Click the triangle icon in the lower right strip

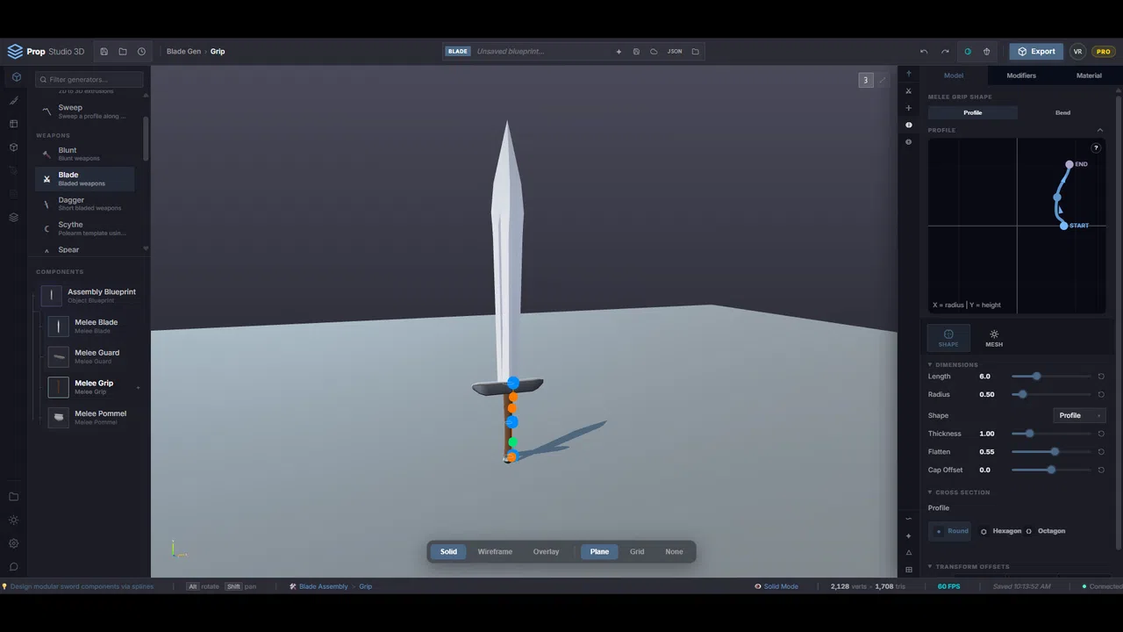pyautogui.click(x=909, y=553)
